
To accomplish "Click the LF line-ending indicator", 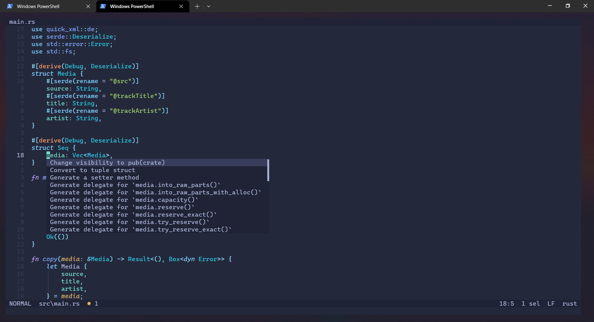I will pyautogui.click(x=551, y=304).
